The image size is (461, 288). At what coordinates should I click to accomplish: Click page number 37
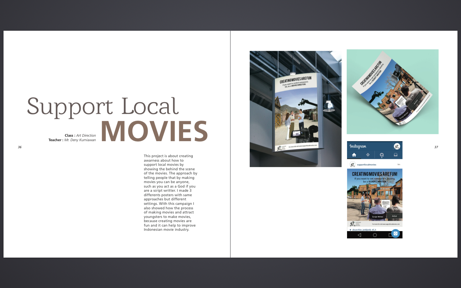pos(436,147)
